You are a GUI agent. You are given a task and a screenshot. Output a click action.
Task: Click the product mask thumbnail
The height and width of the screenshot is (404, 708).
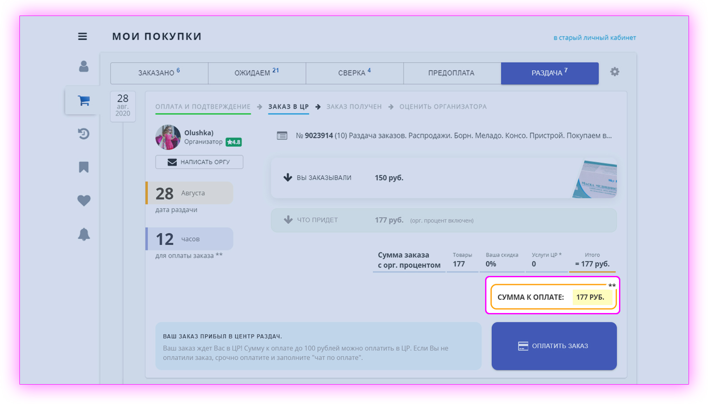595,179
